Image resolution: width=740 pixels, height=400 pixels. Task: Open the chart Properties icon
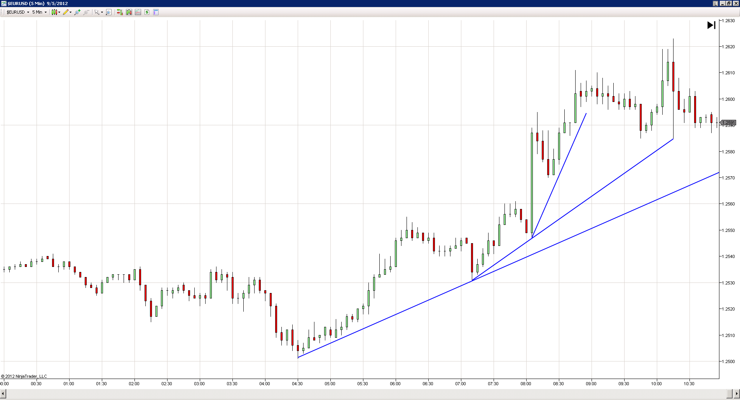coord(156,12)
